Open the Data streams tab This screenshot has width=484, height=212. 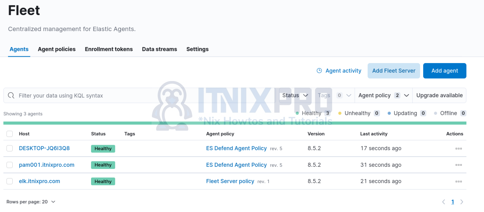click(159, 49)
